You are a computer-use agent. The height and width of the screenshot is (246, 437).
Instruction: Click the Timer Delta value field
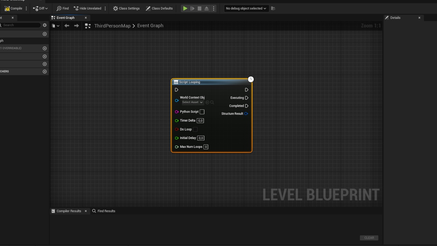coord(200,121)
